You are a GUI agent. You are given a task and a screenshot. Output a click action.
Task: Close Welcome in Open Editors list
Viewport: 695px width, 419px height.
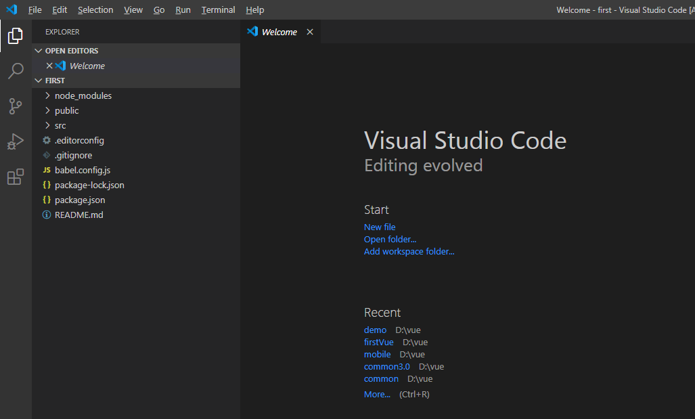(49, 66)
